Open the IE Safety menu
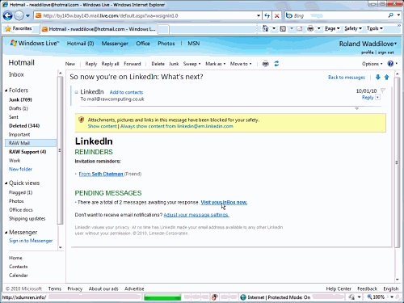The height and width of the screenshot is (303, 404). pyautogui.click(x=353, y=28)
